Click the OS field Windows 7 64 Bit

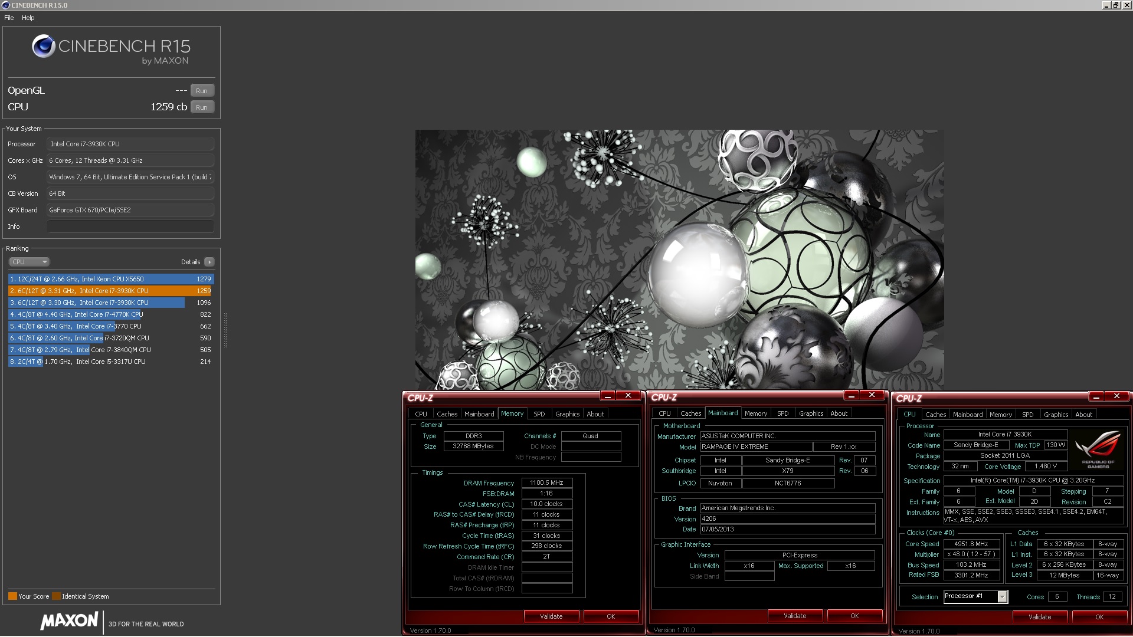[x=130, y=177]
